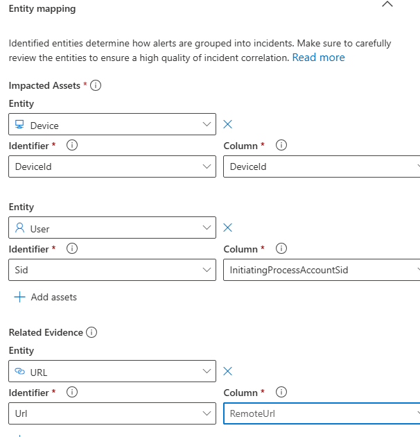Show info for Device Identifier field
This screenshot has height=437, width=420.
(x=72, y=145)
